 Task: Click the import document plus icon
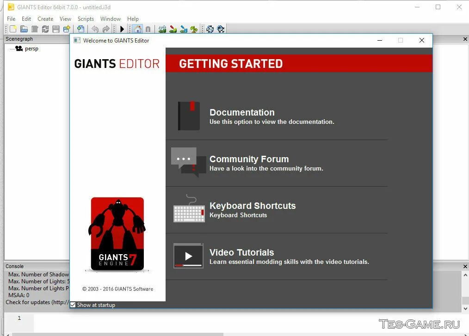point(80,29)
